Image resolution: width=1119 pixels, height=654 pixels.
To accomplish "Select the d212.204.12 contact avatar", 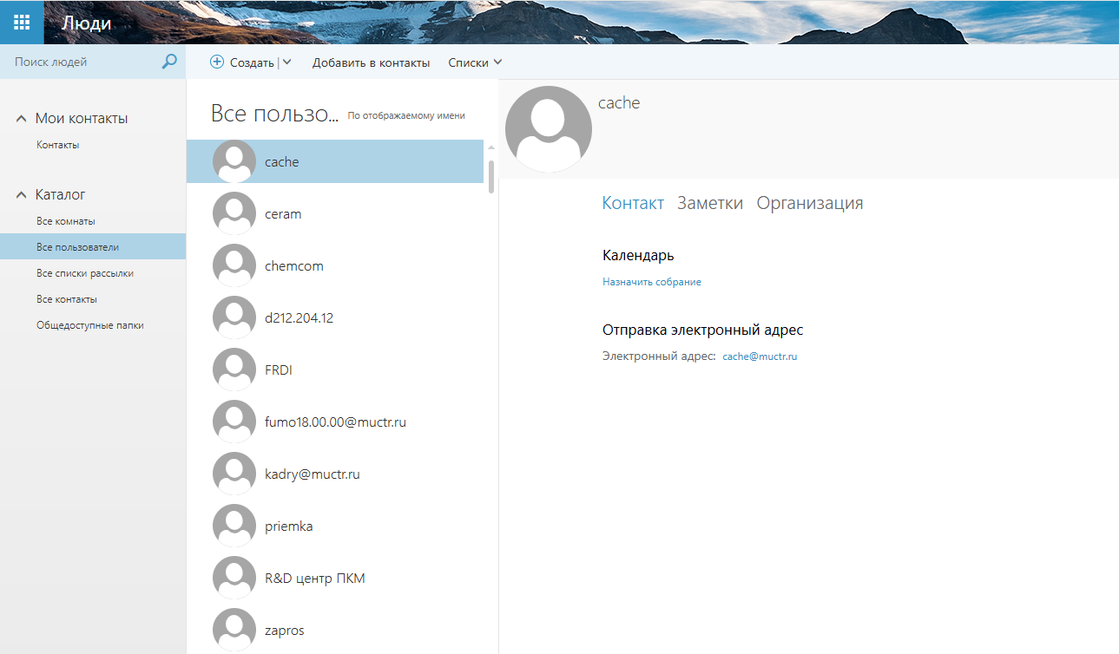I will 234,317.
